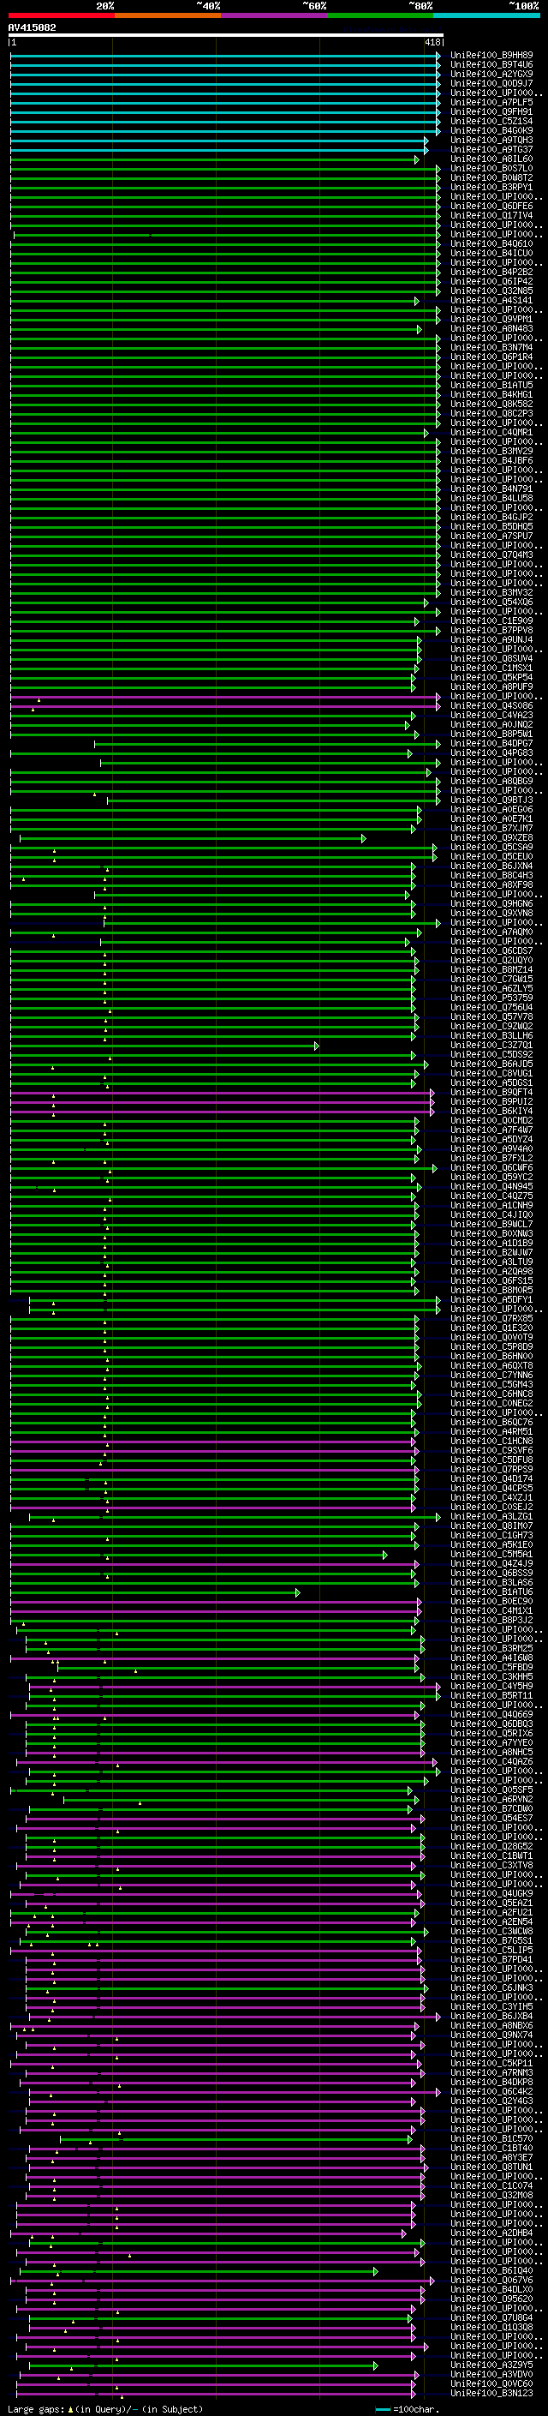Screen dimensions: 548x2416
Task: Open hit UniRef100_A2YGX9
Action: pyautogui.click(x=491, y=74)
